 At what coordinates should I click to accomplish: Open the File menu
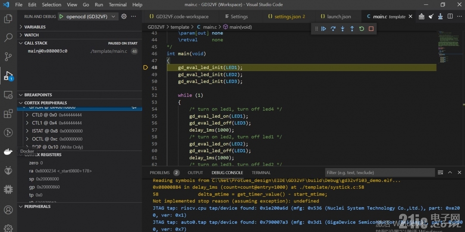point(19,5)
